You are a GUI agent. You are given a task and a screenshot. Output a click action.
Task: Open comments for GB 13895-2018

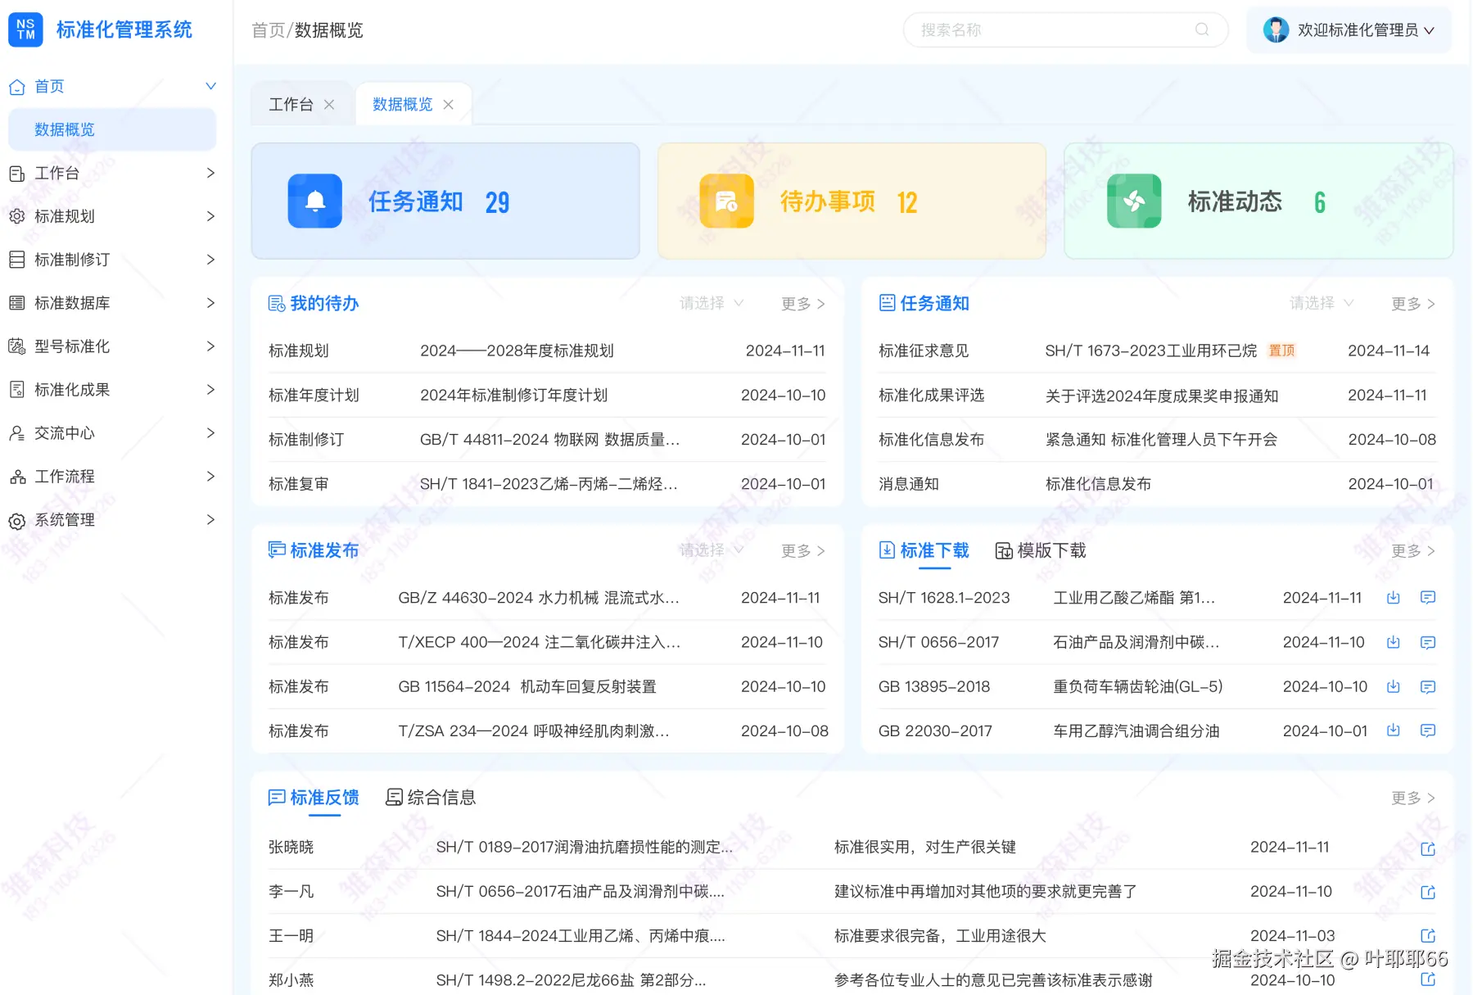[1428, 687]
